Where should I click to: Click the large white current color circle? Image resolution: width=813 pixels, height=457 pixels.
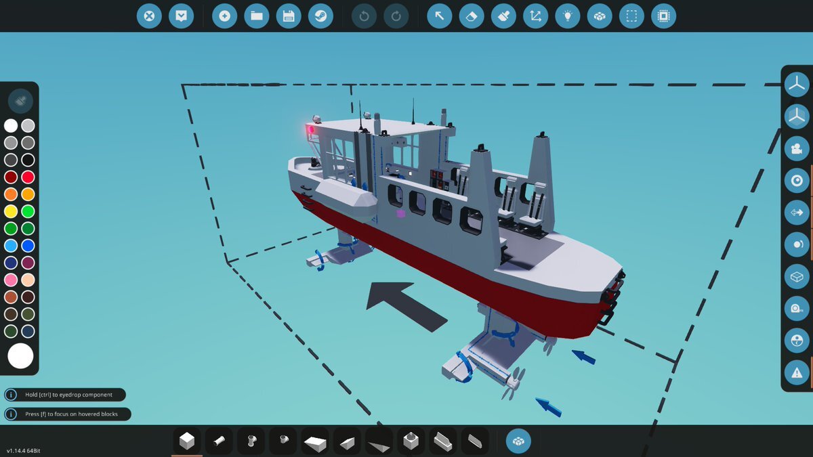[20, 356]
